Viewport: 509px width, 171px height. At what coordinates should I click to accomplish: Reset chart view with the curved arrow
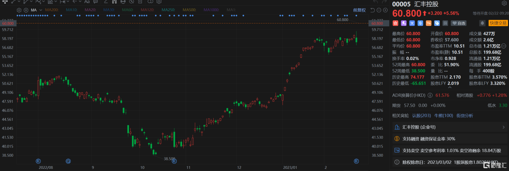373,10
